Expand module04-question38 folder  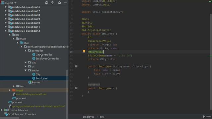[x=6, y=15]
